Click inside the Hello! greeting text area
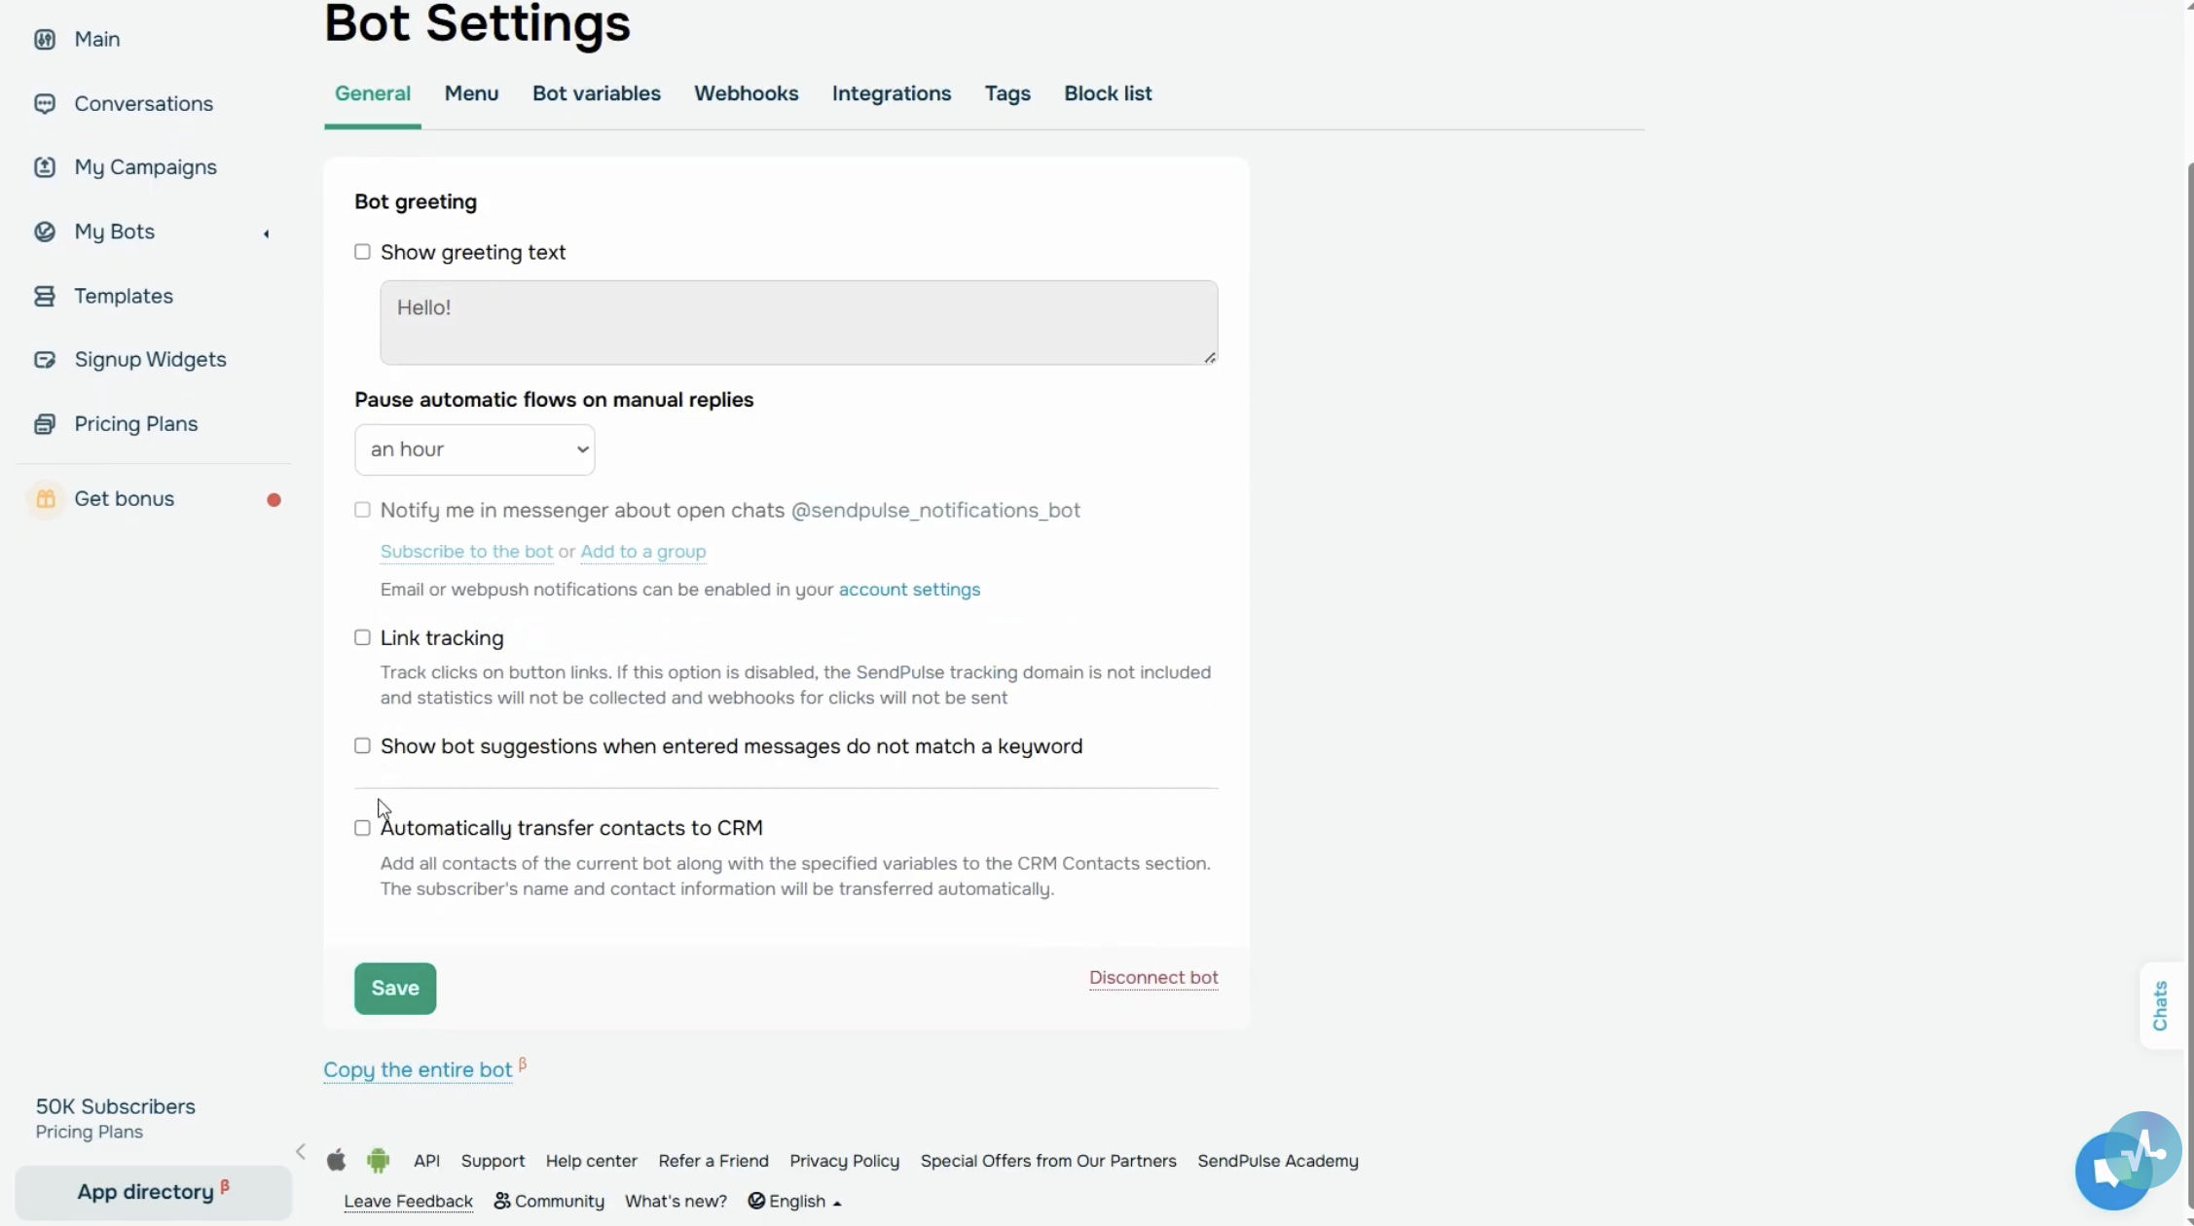The height and width of the screenshot is (1226, 2194). tap(799, 323)
